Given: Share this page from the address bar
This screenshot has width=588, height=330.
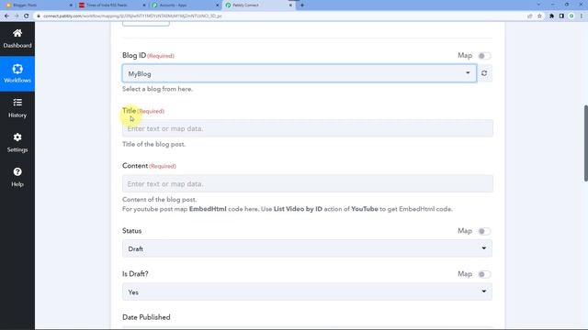Looking at the screenshot, I should pos(529,16).
